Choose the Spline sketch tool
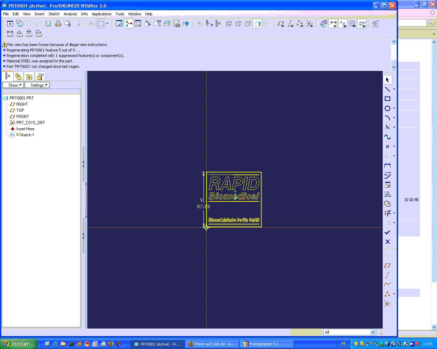 point(387,137)
